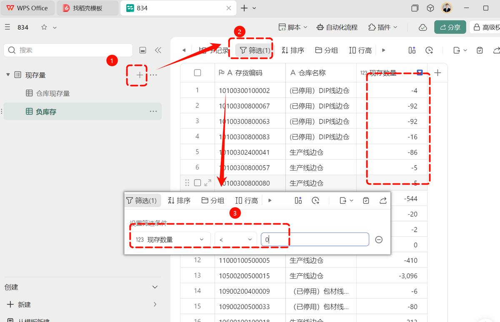The height and width of the screenshot is (322, 500).
Task: Remove the filter condition with minus icon
Action: 379,240
